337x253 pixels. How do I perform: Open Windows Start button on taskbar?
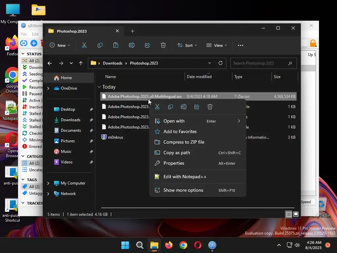tap(125, 245)
